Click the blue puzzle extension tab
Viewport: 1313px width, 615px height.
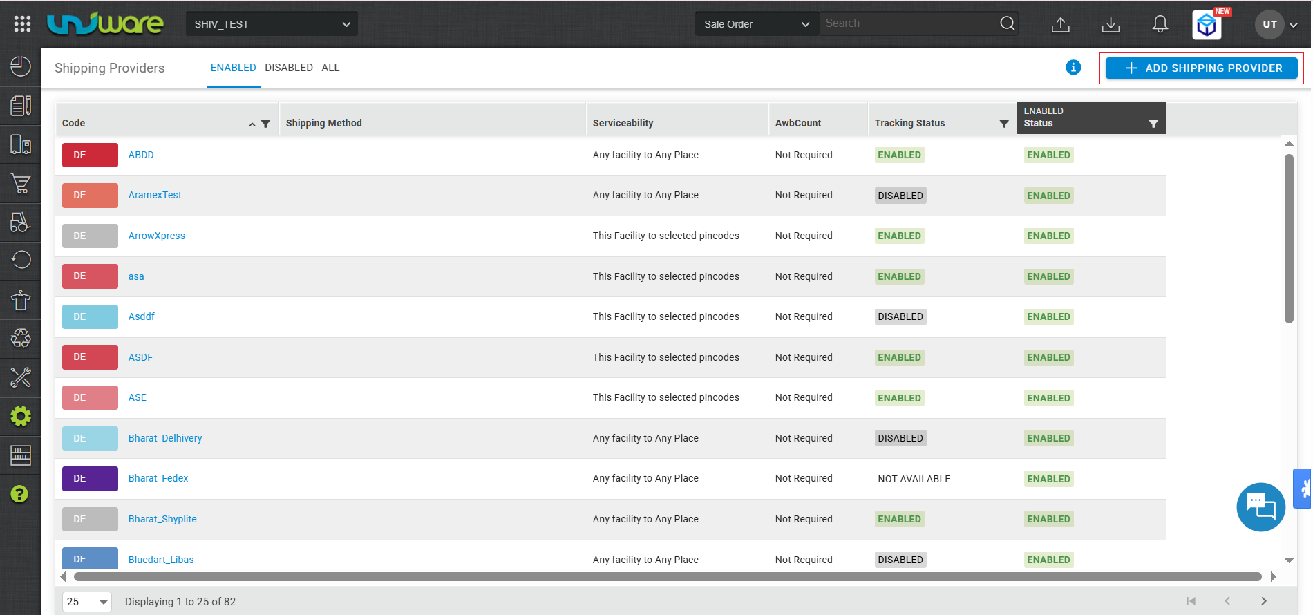pyautogui.click(x=1303, y=489)
